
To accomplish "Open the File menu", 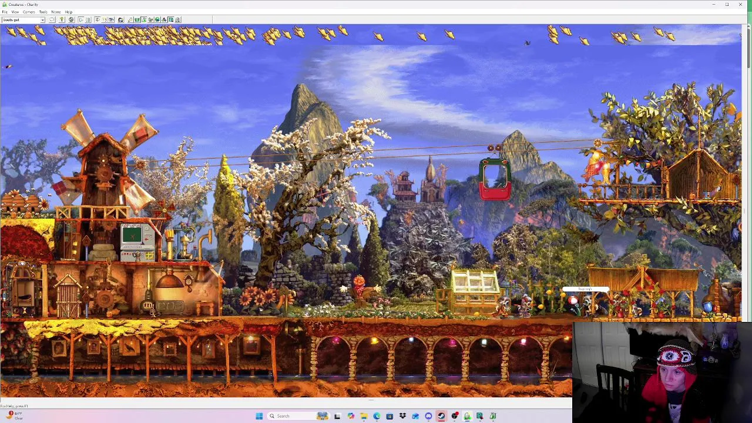I will pyautogui.click(x=5, y=12).
